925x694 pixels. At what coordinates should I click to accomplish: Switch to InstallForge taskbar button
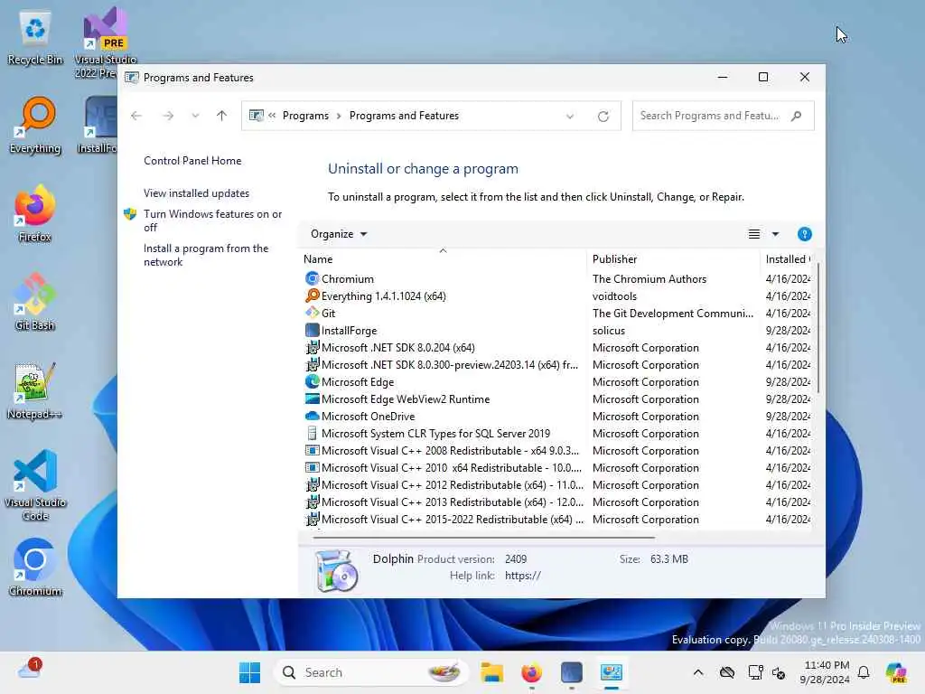pyautogui.click(x=572, y=672)
